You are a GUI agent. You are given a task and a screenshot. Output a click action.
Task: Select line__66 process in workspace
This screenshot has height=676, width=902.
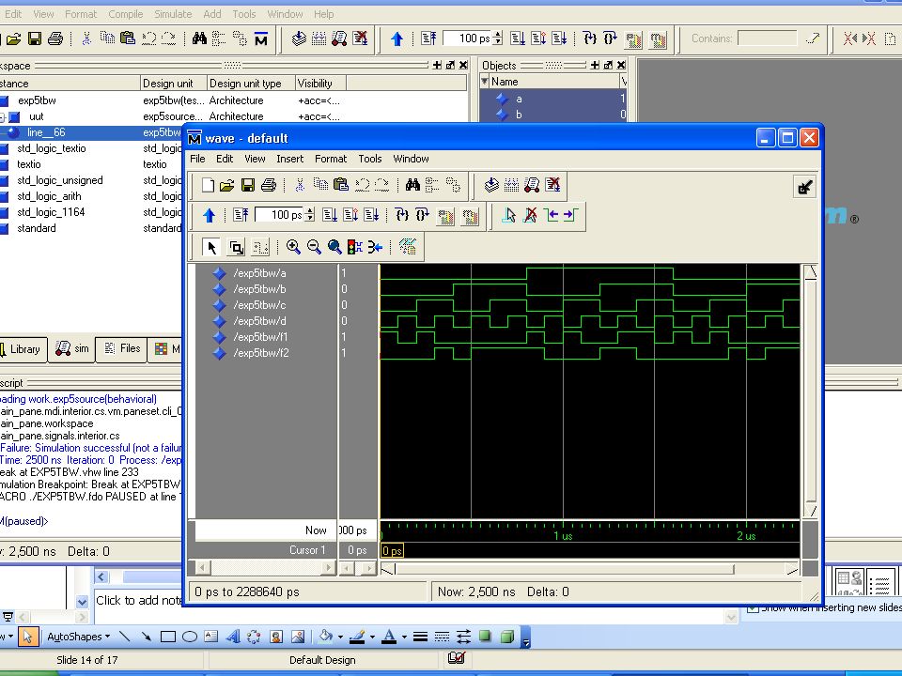[x=46, y=132]
